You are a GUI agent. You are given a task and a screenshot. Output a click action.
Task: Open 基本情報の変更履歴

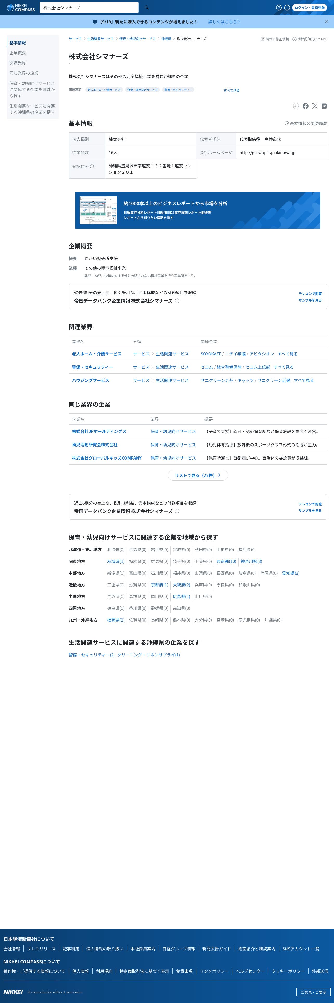point(306,123)
